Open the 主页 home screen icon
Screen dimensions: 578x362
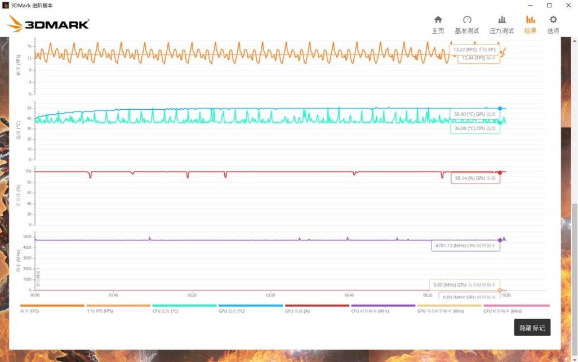438,23
